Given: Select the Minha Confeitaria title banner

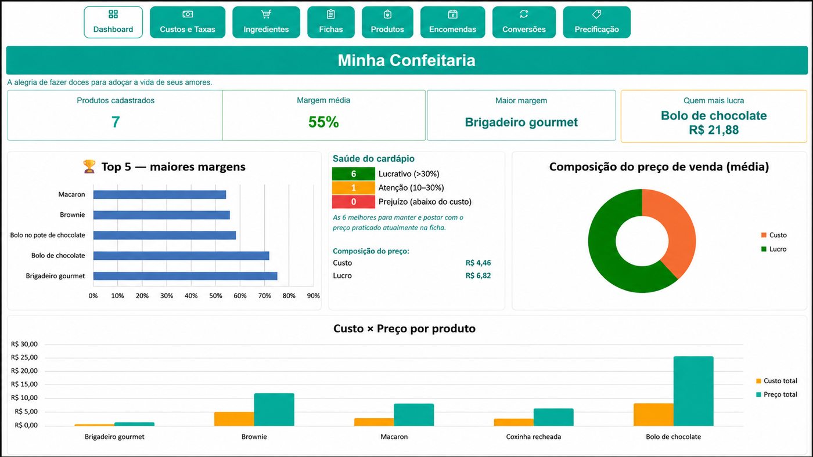Looking at the screenshot, I should [x=406, y=60].
